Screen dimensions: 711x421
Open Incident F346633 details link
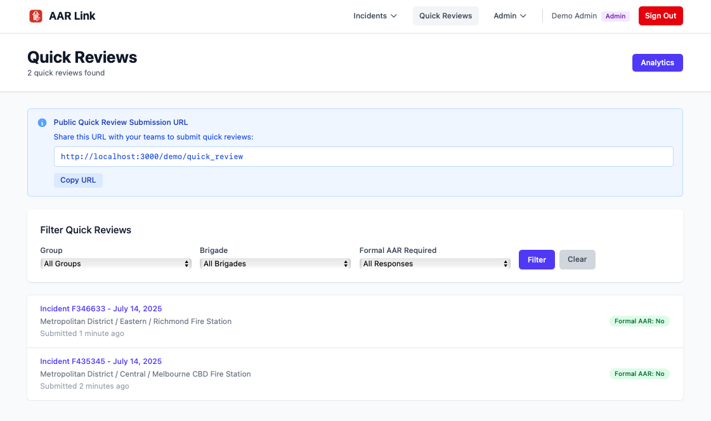pos(101,308)
